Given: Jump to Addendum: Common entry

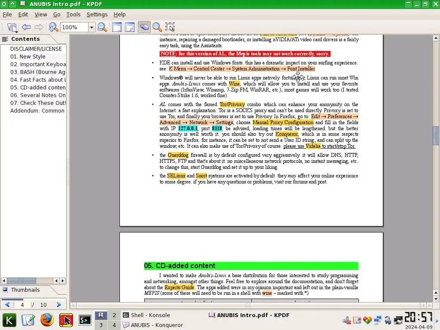Looking at the screenshot, I should (37, 110).
